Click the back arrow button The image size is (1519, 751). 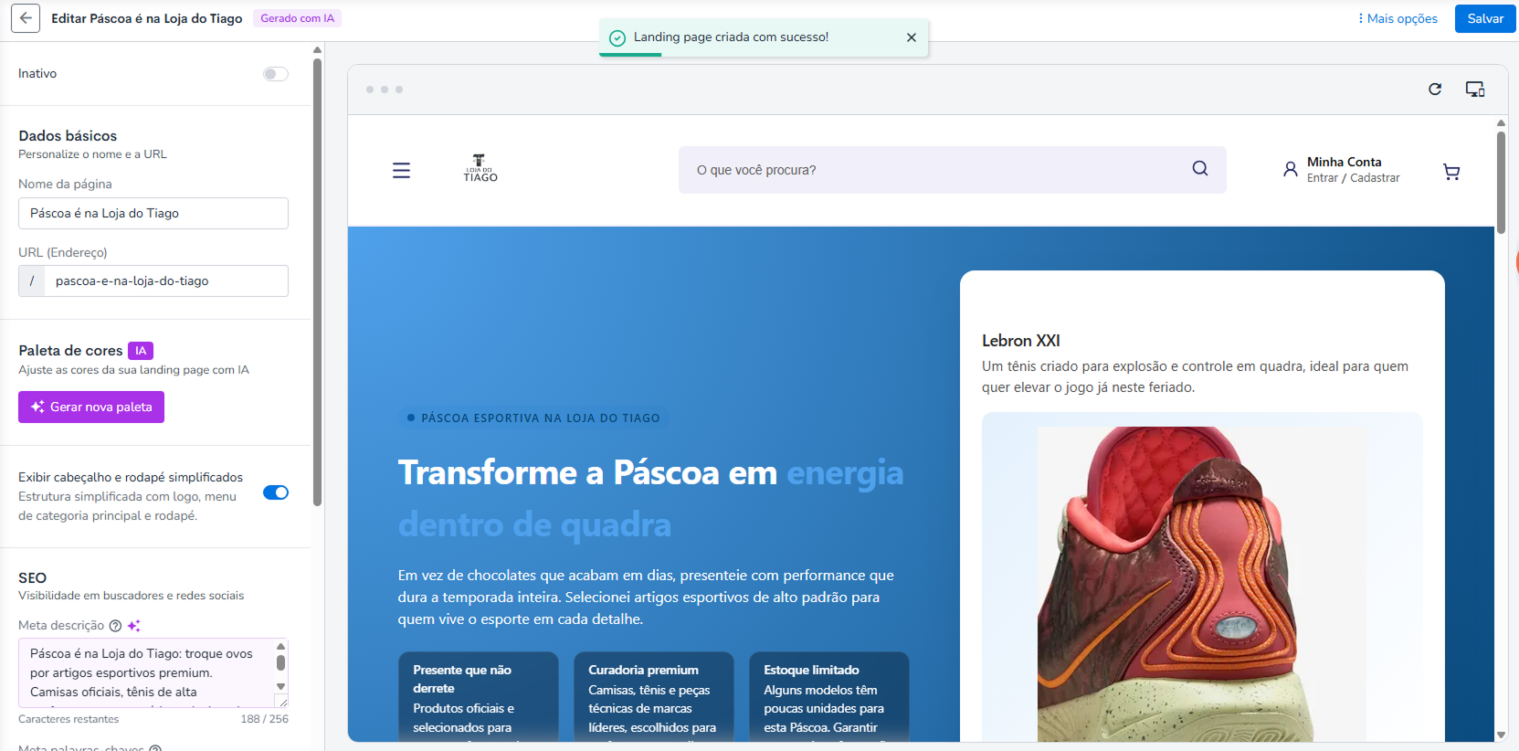tap(26, 18)
